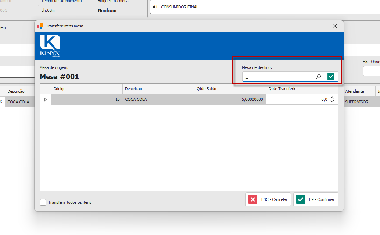This screenshot has width=380, height=235.
Task: Click the Kinyx logo in blue banner
Action: [50, 46]
